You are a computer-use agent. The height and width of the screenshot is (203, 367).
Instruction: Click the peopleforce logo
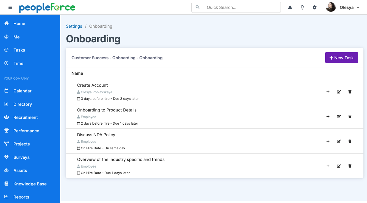(47, 8)
